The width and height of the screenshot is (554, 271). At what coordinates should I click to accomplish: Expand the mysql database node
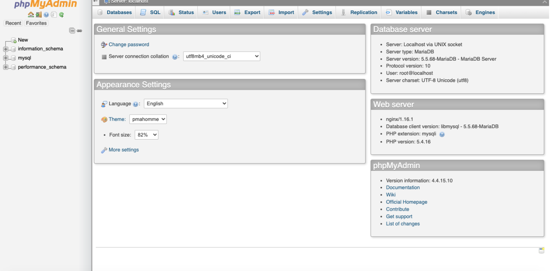coord(6,58)
